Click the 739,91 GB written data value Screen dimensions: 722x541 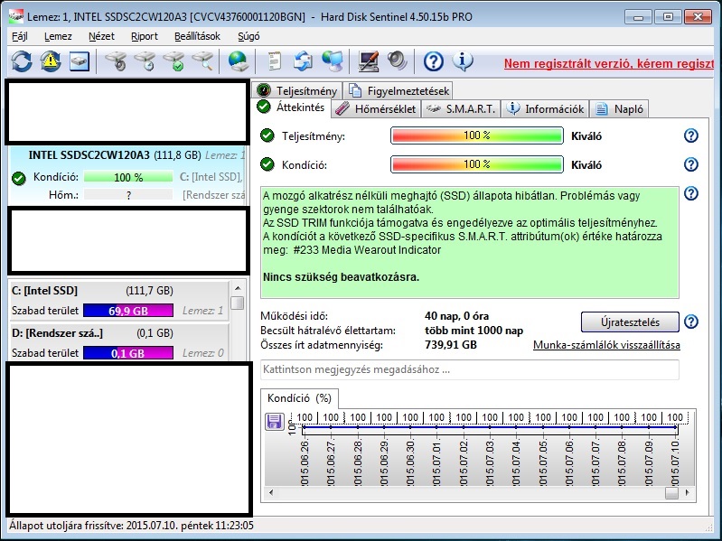pyautogui.click(x=451, y=345)
